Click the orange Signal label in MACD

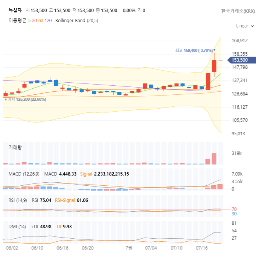[86, 174]
